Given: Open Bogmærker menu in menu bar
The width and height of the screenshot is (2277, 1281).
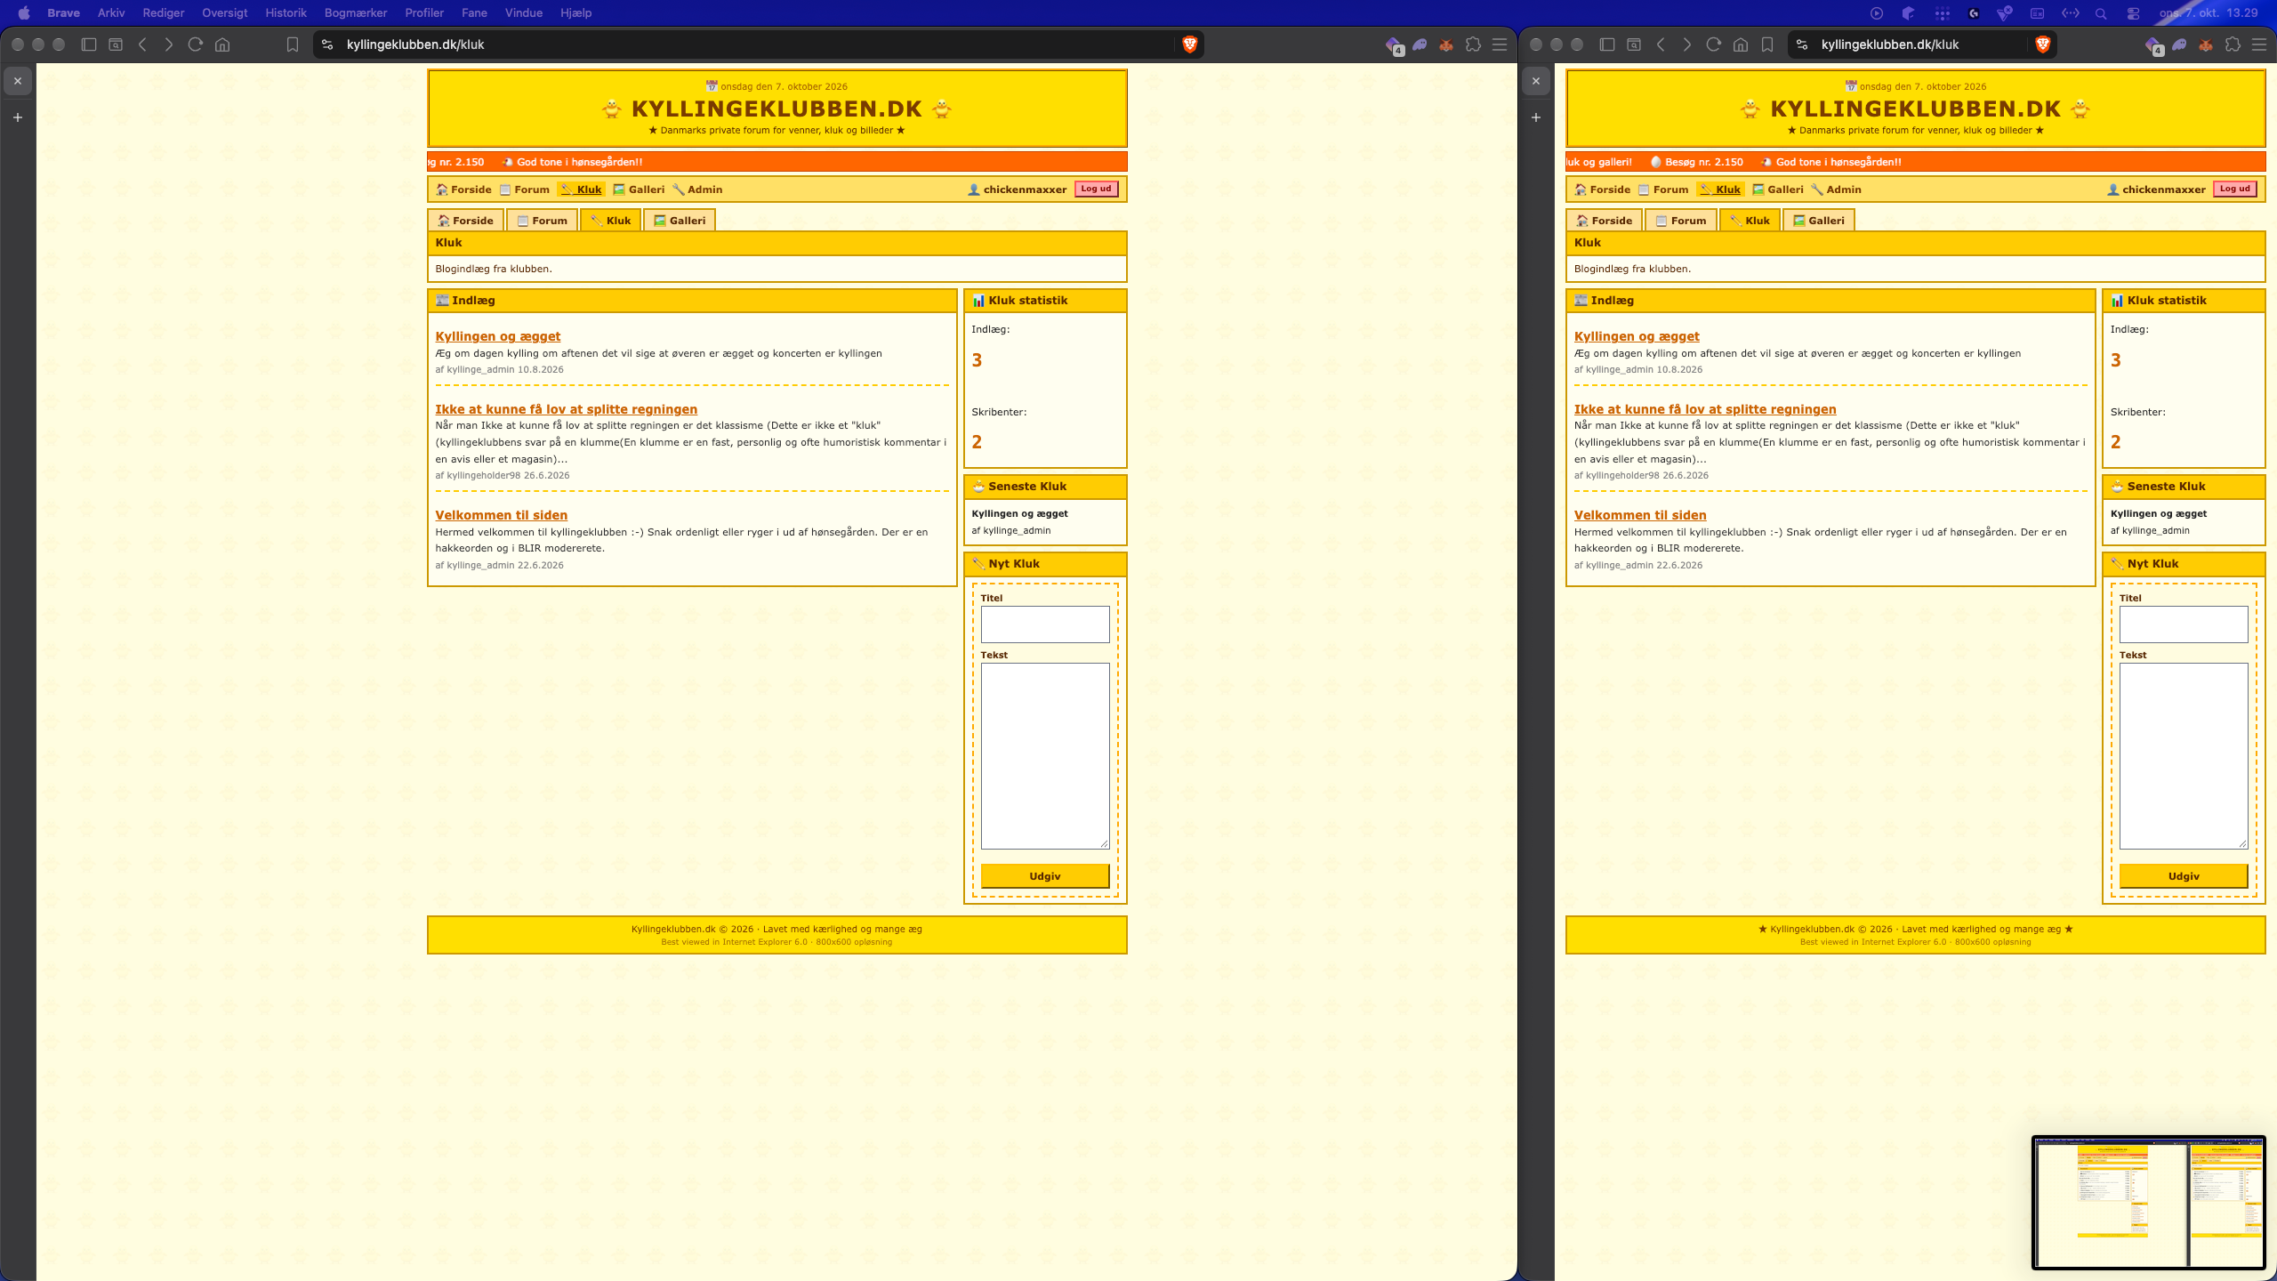Looking at the screenshot, I should tap(356, 13).
